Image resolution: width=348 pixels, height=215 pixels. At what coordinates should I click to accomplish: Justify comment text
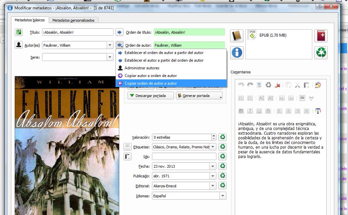pyautogui.click(x=307, y=111)
